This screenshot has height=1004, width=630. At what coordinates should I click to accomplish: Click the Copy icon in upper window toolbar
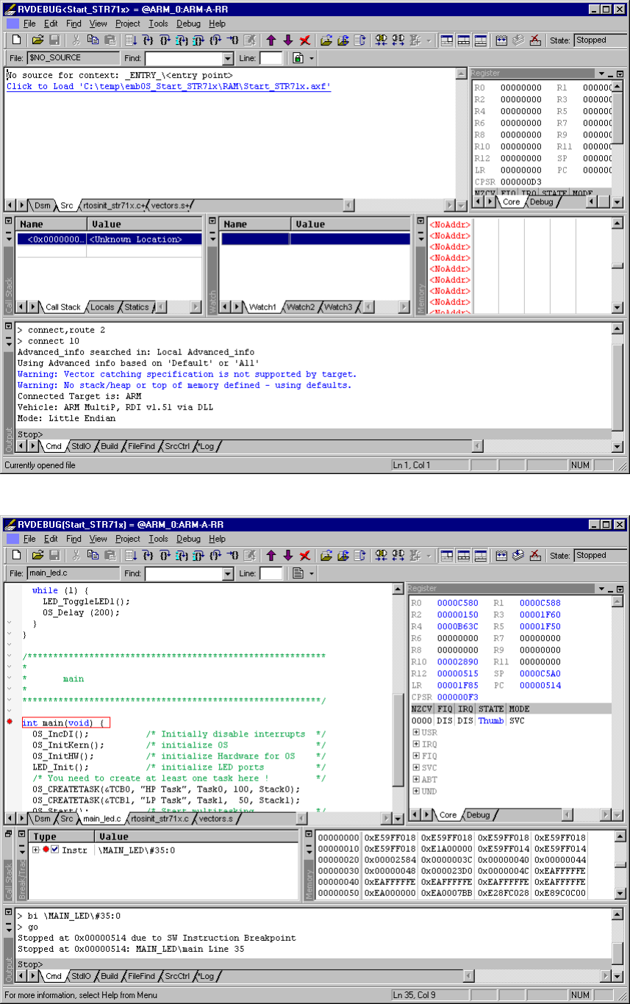(93, 40)
